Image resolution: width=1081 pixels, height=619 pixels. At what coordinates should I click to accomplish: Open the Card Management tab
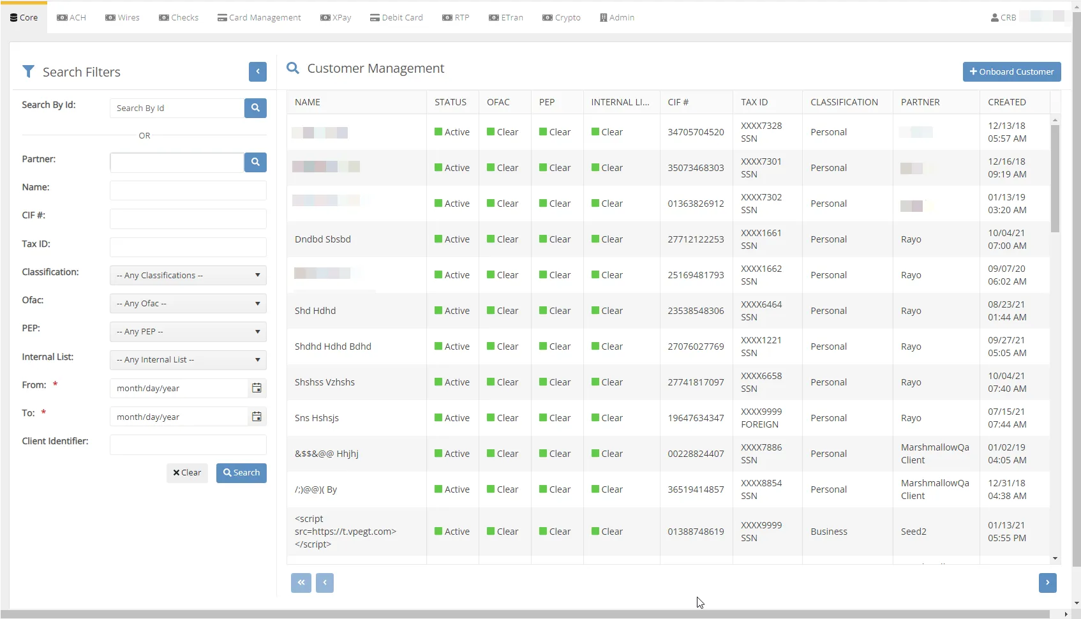[259, 17]
